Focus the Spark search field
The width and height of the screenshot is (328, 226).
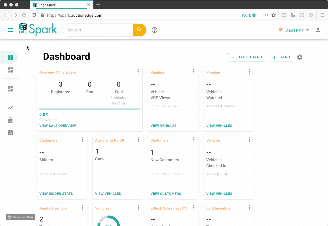click(98, 30)
